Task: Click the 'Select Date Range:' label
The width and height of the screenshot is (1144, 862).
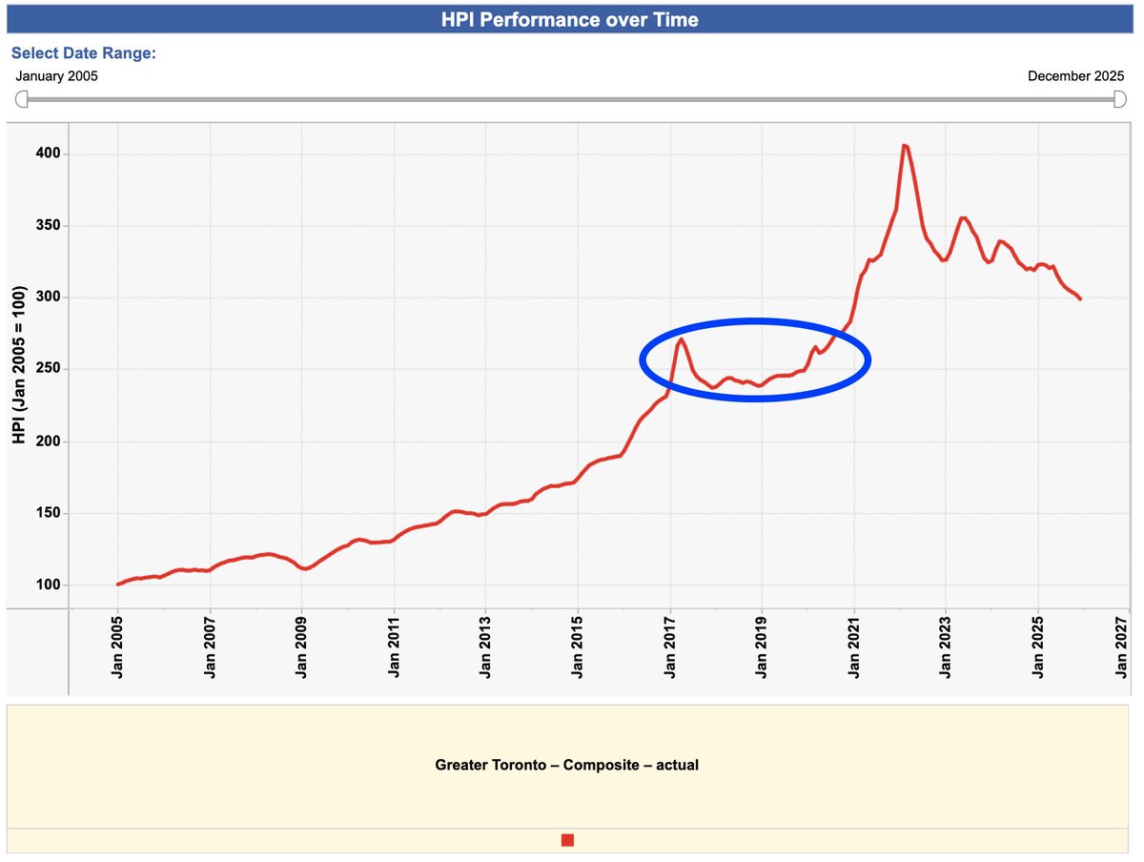Action: [84, 52]
